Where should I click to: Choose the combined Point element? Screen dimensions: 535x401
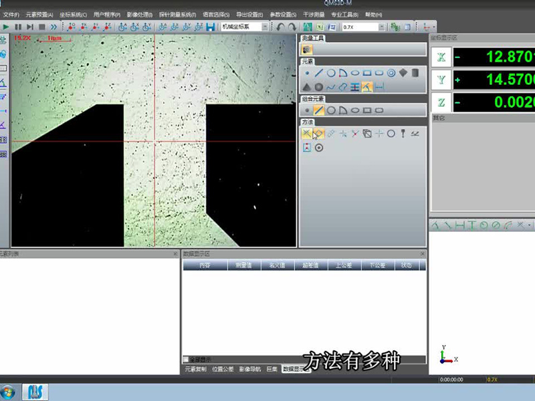[x=307, y=110]
